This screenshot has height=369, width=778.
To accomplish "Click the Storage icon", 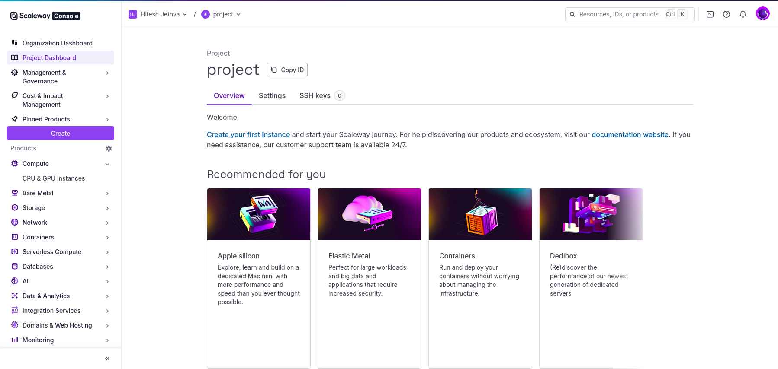I will (15, 207).
